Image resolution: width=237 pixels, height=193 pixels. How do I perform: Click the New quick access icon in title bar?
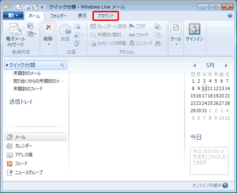pyautogui.click(x=19, y=7)
